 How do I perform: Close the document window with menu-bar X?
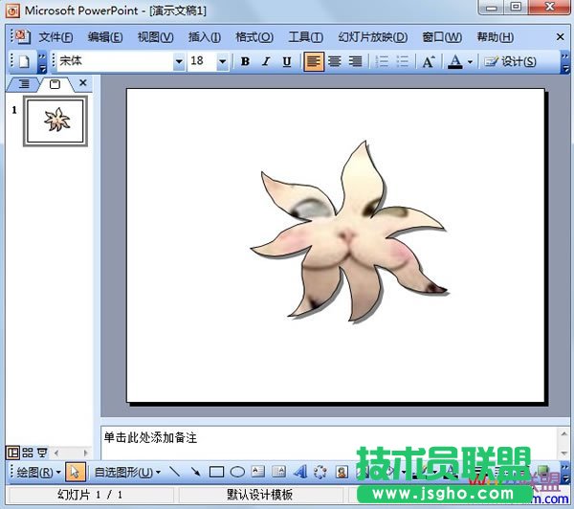point(560,36)
